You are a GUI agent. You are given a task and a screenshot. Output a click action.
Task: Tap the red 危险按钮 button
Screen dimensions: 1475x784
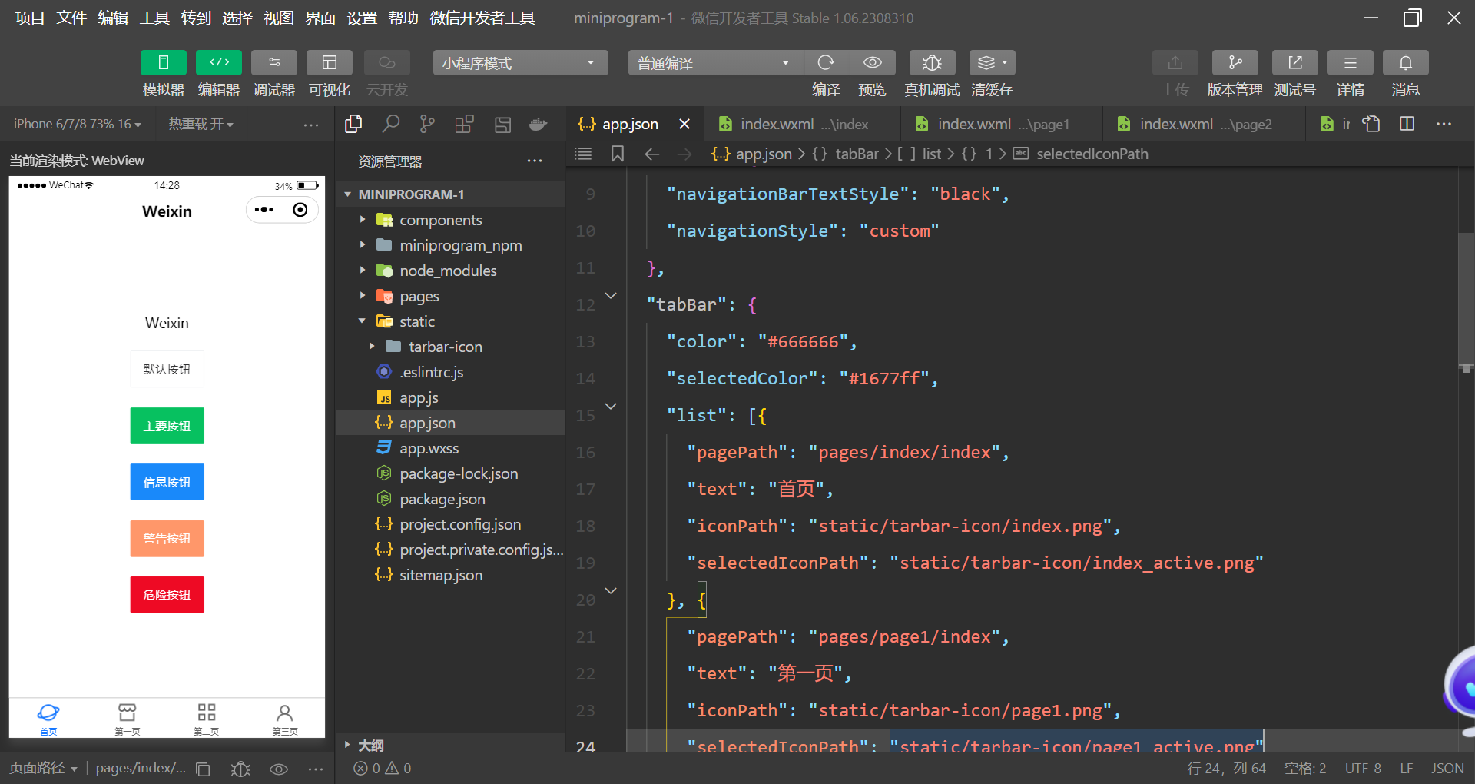[167, 594]
